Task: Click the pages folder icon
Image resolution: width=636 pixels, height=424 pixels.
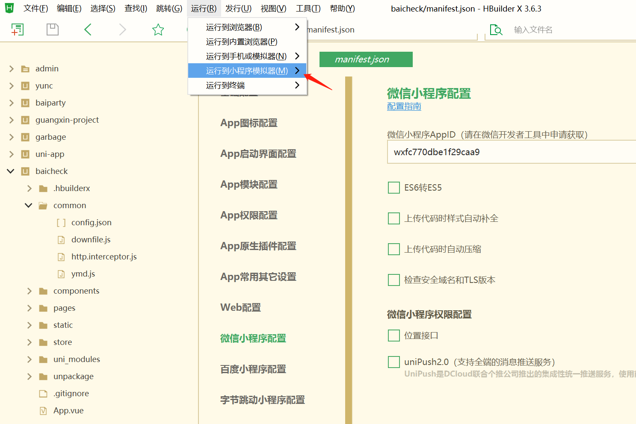Action: click(x=43, y=308)
